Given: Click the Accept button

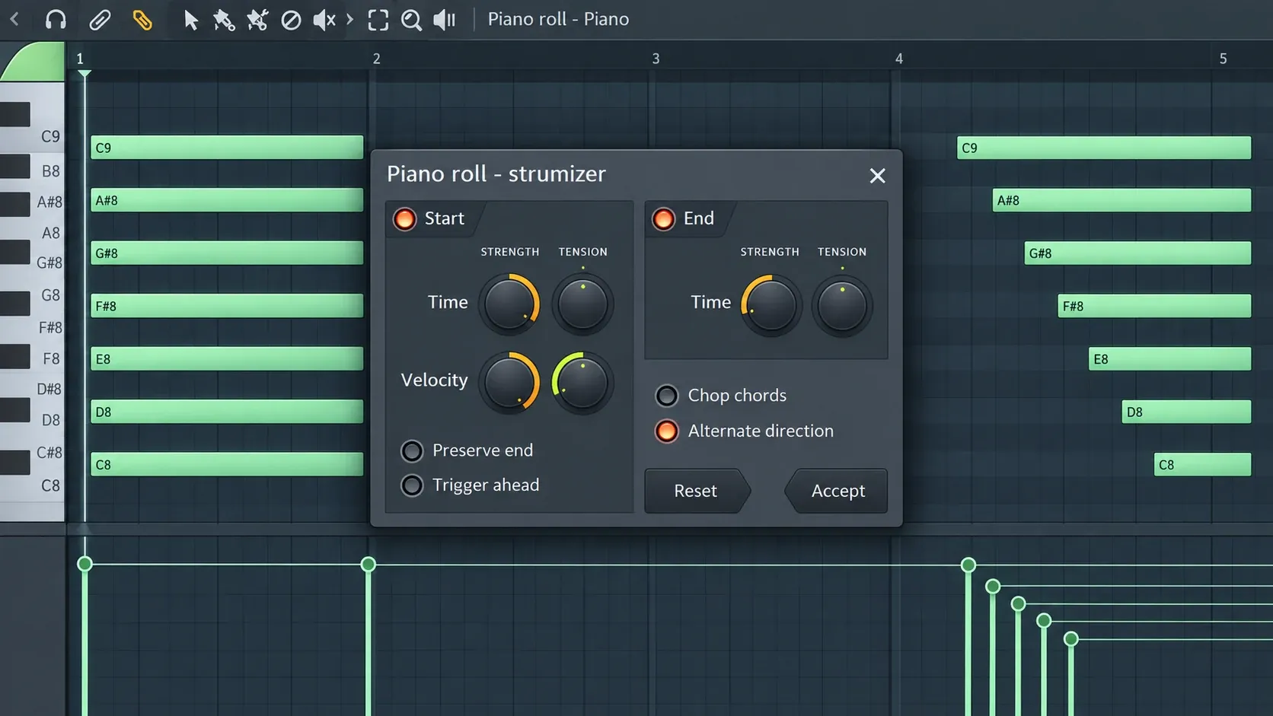Looking at the screenshot, I should click(x=837, y=491).
